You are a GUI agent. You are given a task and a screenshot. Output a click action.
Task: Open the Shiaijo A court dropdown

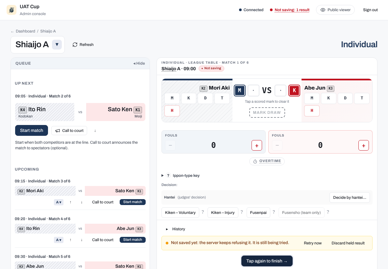tap(57, 45)
